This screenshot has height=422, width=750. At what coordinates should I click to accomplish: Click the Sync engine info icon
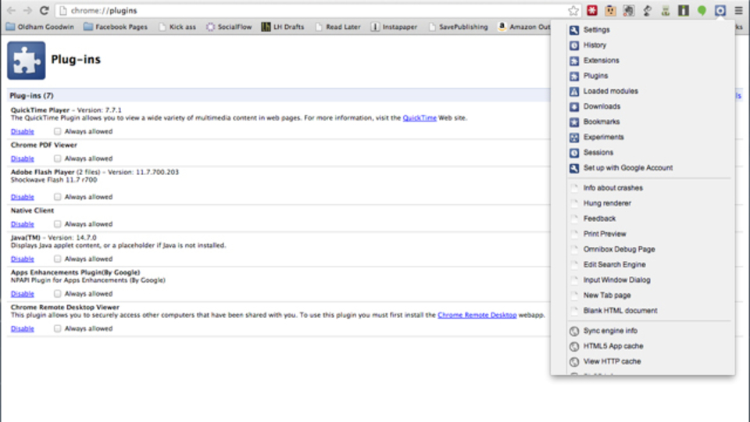point(574,331)
